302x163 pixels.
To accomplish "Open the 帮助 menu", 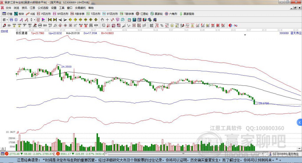I will coord(91,8).
